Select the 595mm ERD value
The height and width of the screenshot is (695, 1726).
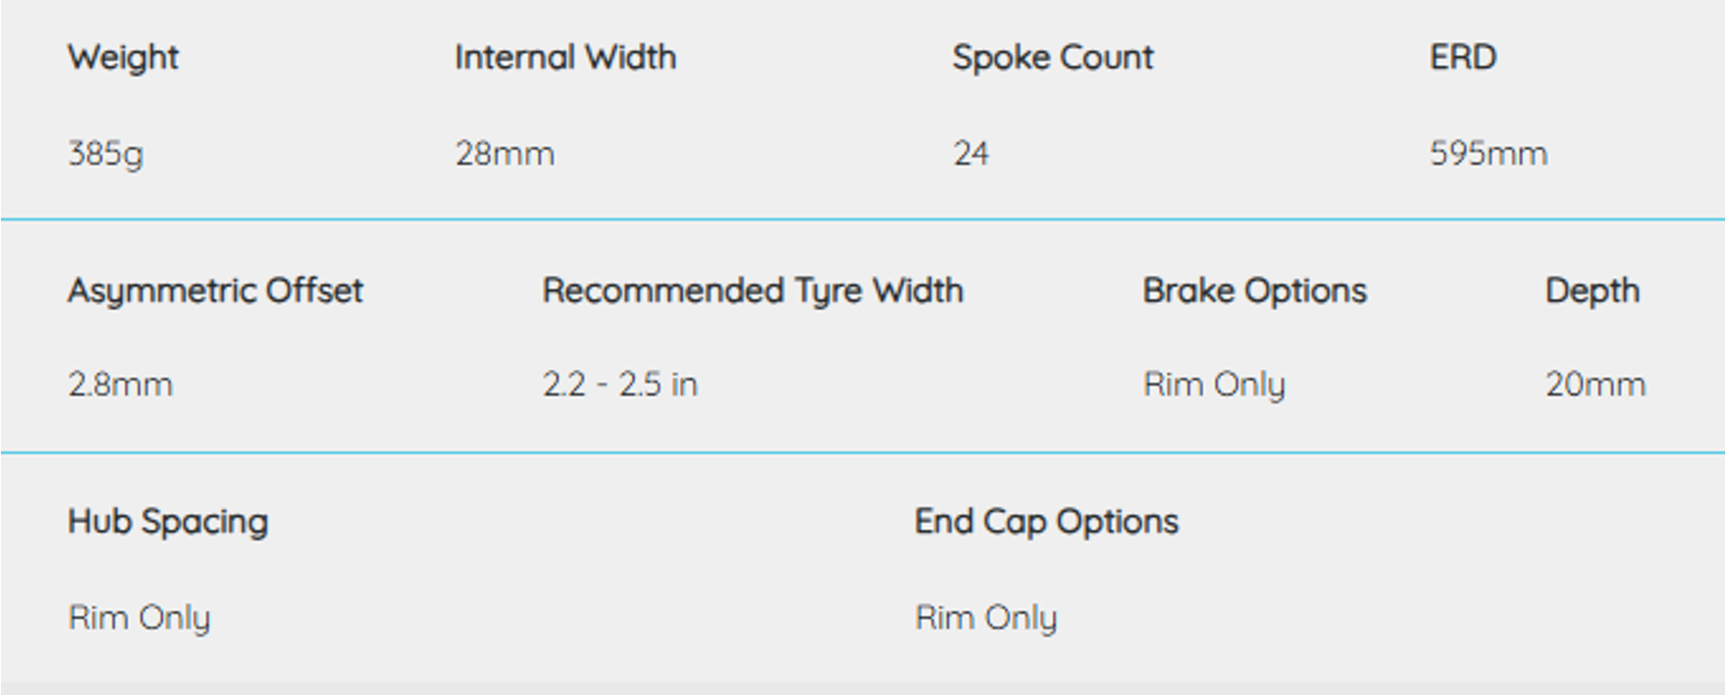click(1488, 154)
